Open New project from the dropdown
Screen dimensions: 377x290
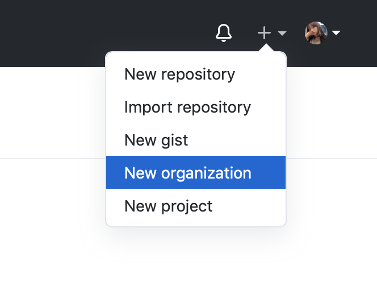coord(168,205)
